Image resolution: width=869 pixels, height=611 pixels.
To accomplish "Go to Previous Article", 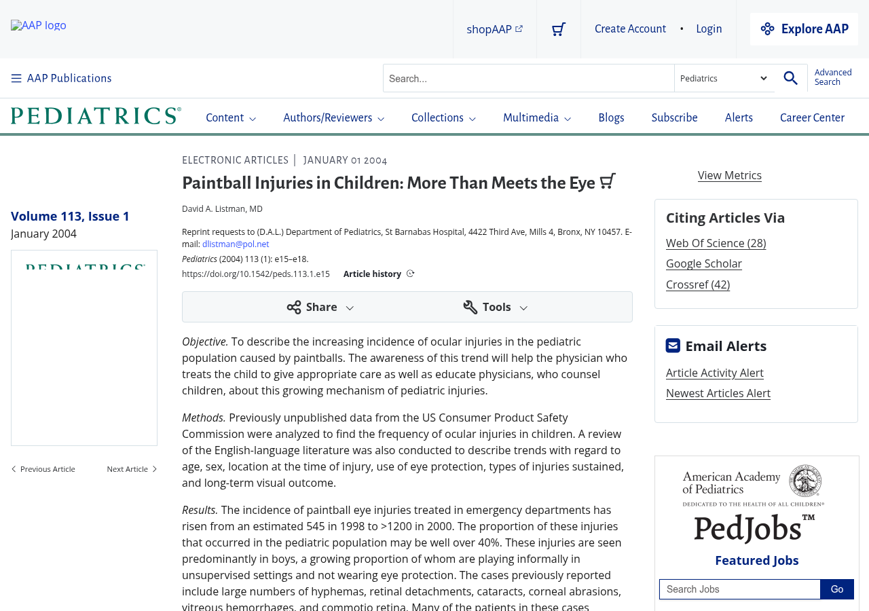I will pyautogui.click(x=43, y=469).
